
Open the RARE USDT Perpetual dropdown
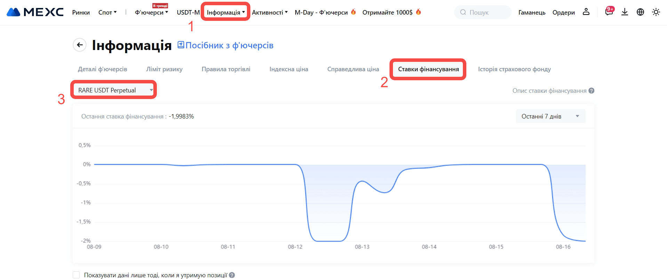114,90
